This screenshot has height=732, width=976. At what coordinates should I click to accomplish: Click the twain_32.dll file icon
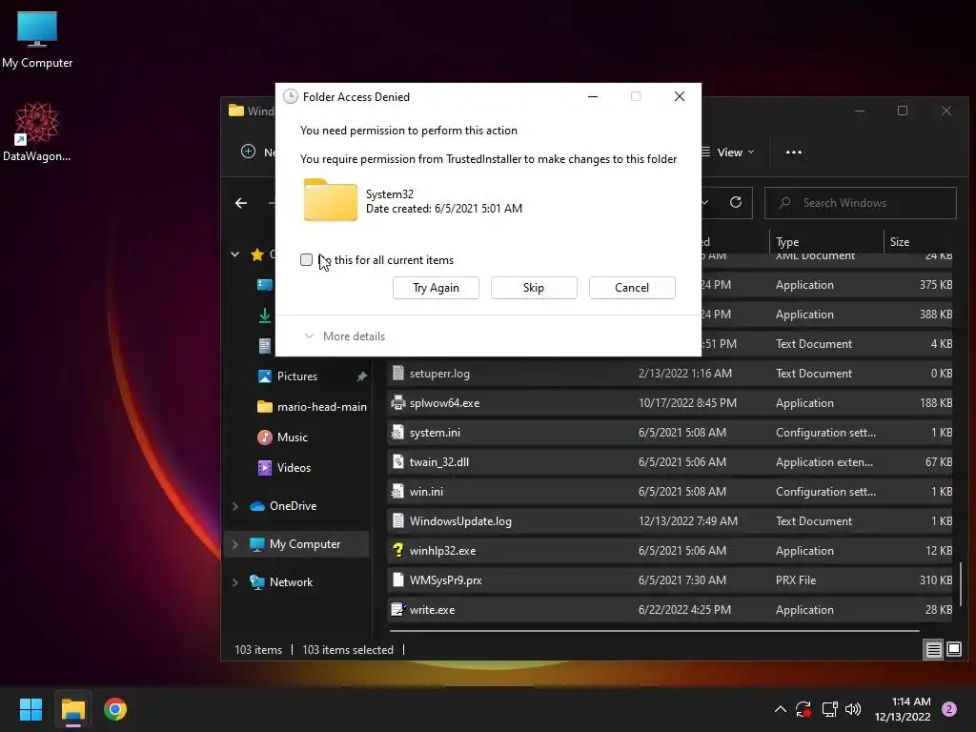(x=397, y=462)
